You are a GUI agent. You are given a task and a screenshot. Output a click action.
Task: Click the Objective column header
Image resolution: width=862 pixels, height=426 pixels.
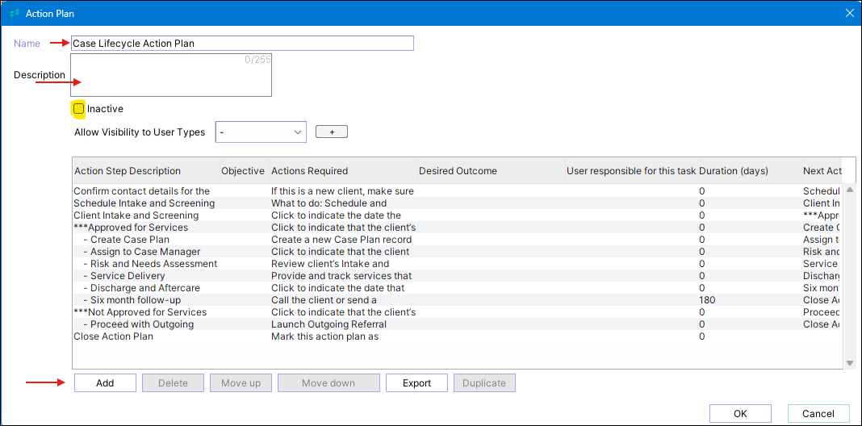click(243, 171)
